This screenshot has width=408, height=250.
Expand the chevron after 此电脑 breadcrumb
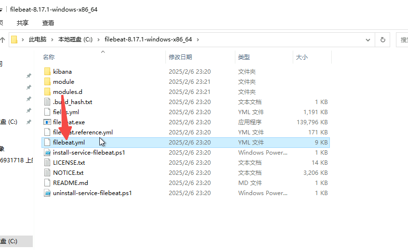pyautogui.click(x=52, y=40)
